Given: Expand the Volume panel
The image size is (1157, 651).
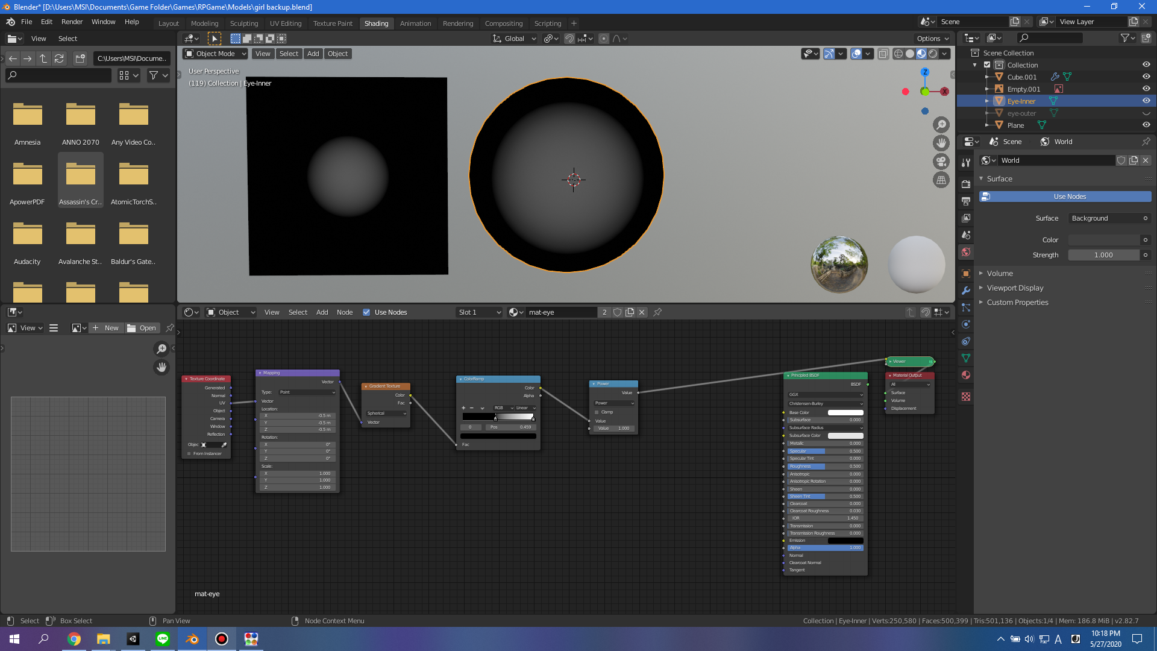Looking at the screenshot, I should tap(1000, 274).
